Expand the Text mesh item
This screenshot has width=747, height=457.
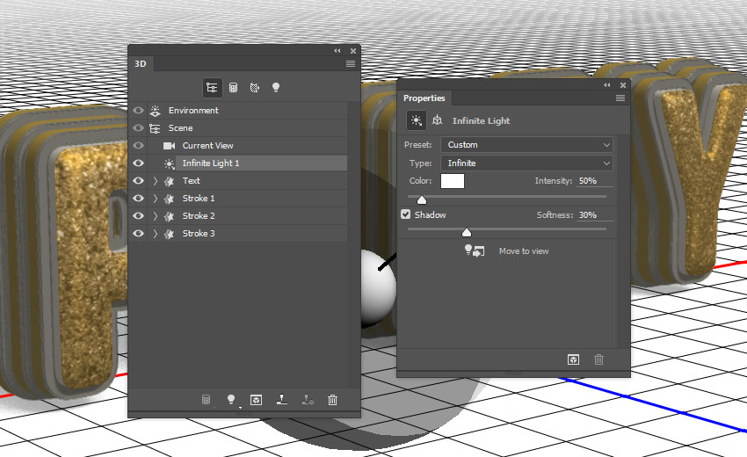point(156,181)
